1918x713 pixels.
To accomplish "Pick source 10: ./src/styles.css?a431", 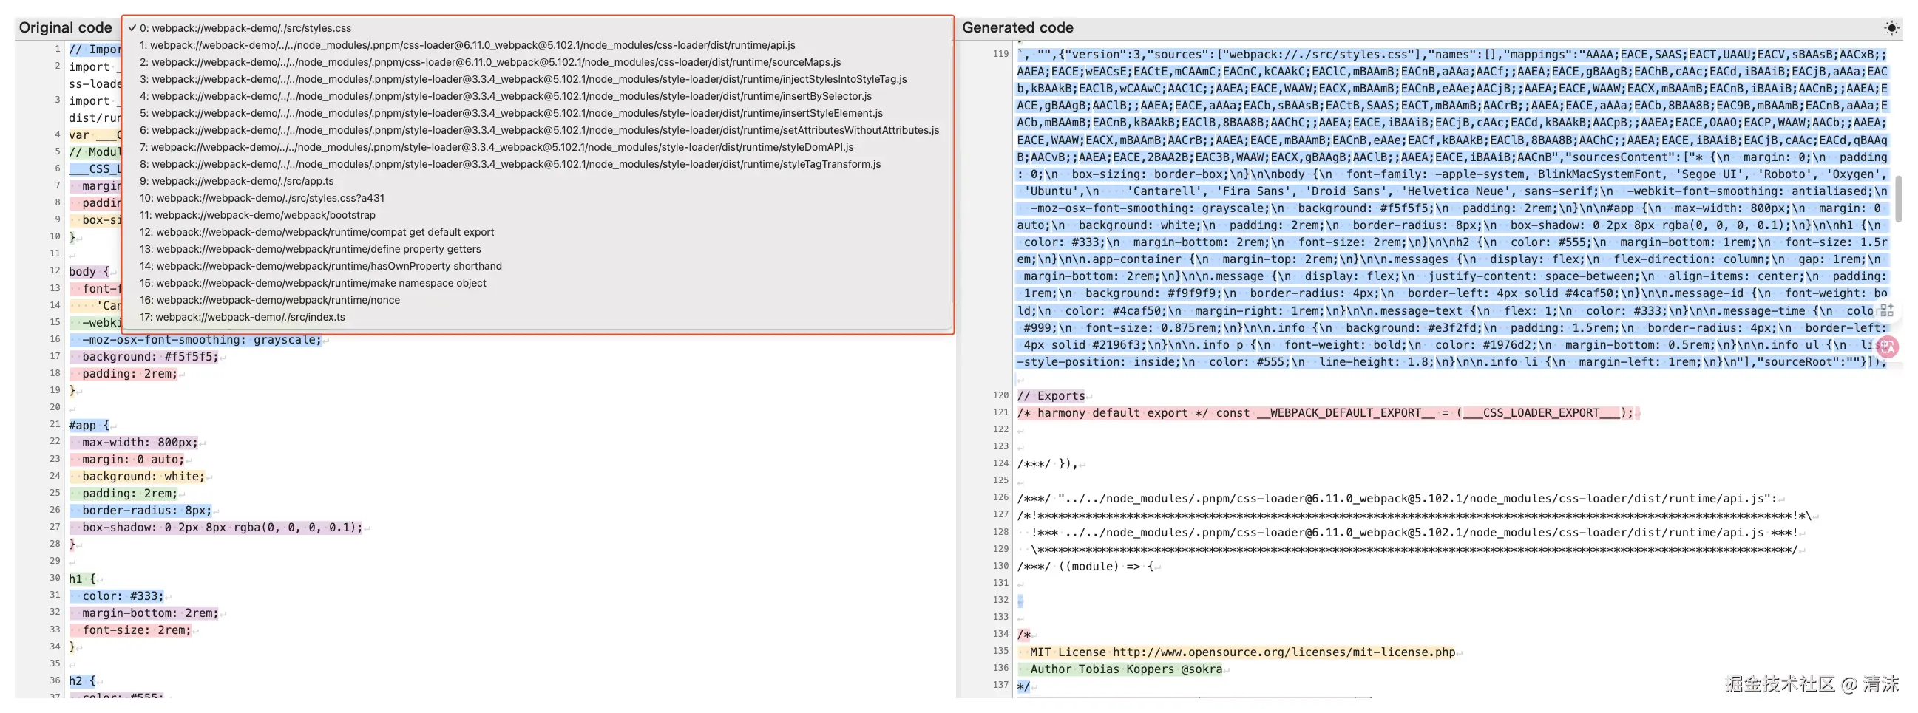I will 537,199.
